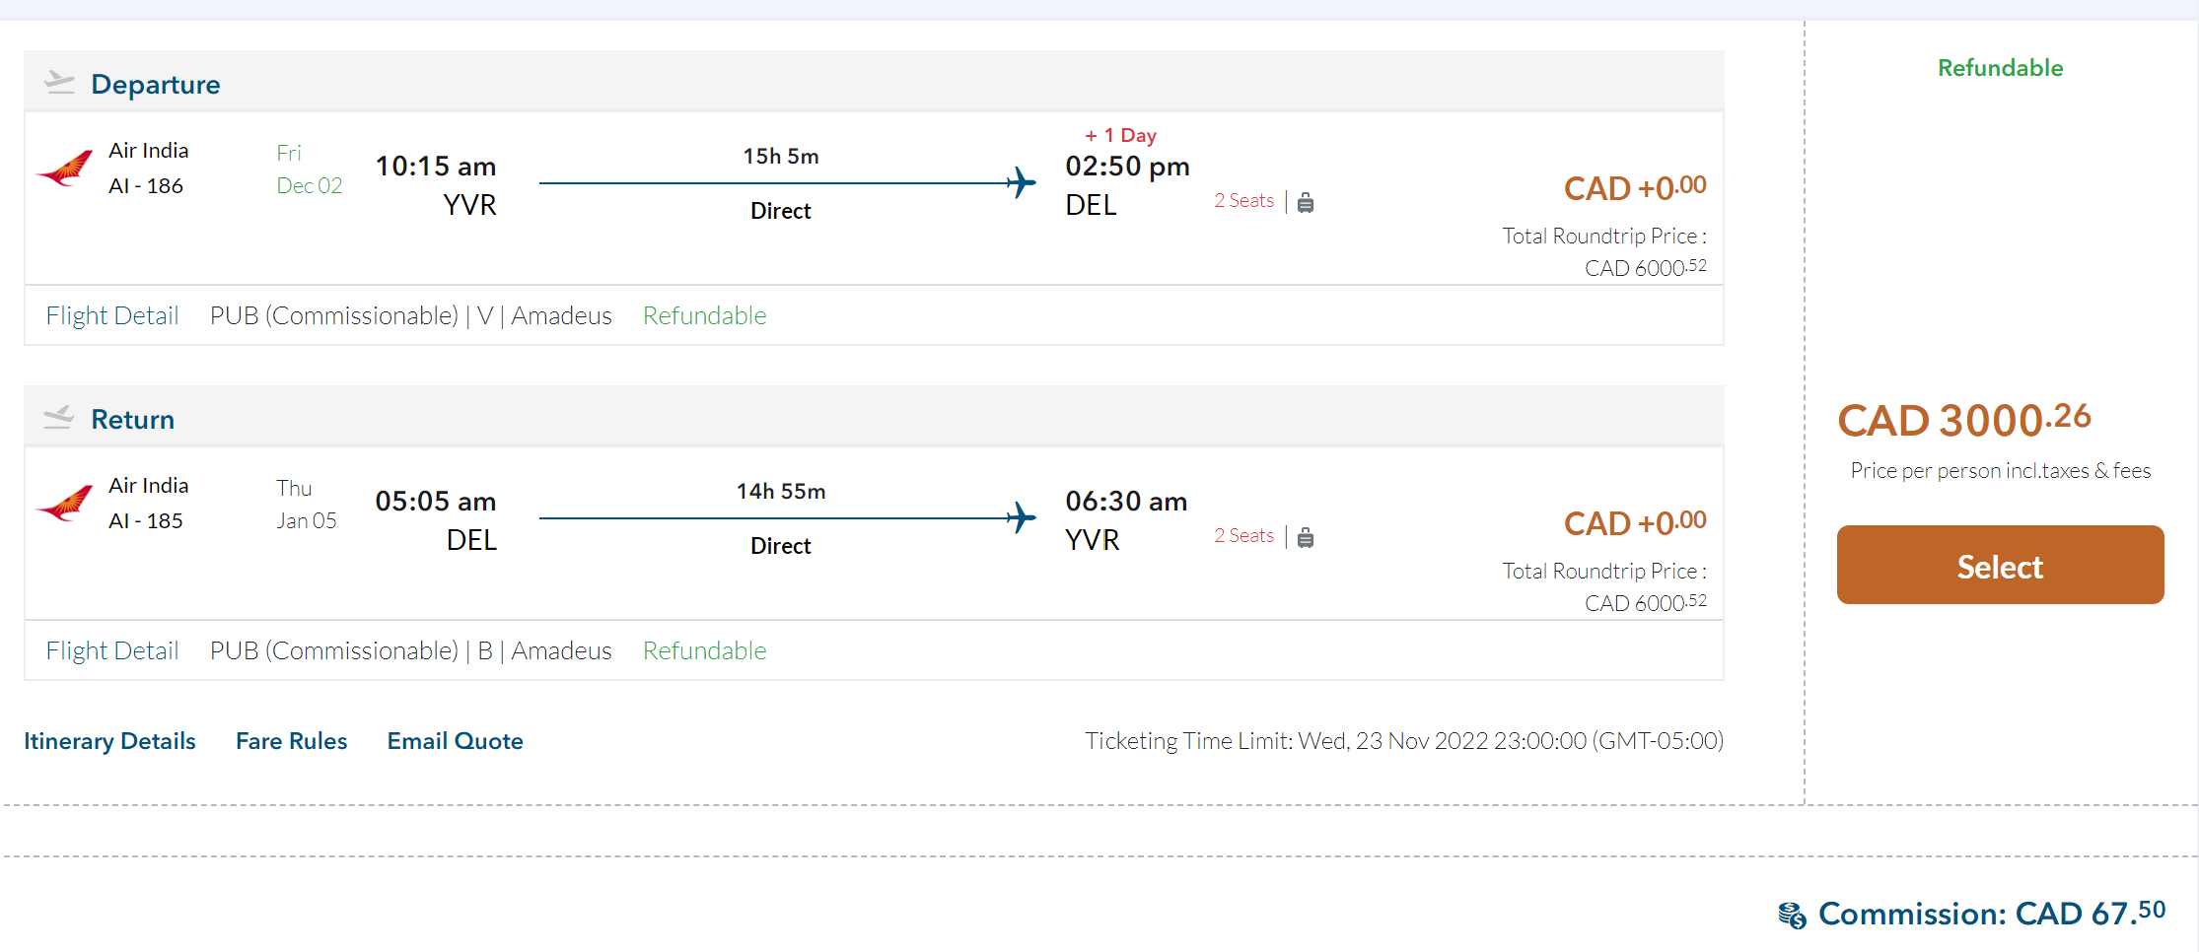Click baggage icon on departure flight
The width and height of the screenshot is (2199, 952).
click(x=1306, y=203)
